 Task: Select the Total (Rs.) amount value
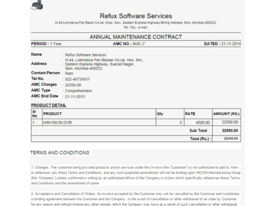[231, 138]
